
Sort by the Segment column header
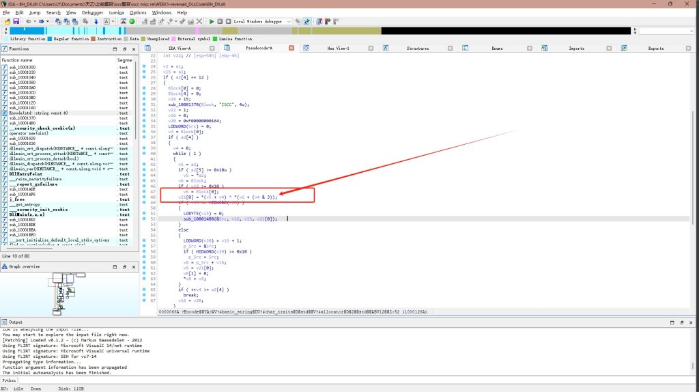coord(125,60)
